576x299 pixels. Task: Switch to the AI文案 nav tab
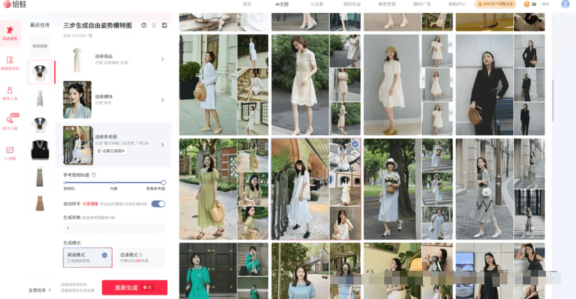pos(317,4)
